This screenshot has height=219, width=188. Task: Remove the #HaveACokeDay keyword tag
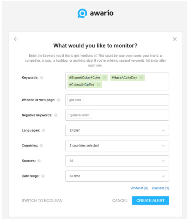pos(141,77)
